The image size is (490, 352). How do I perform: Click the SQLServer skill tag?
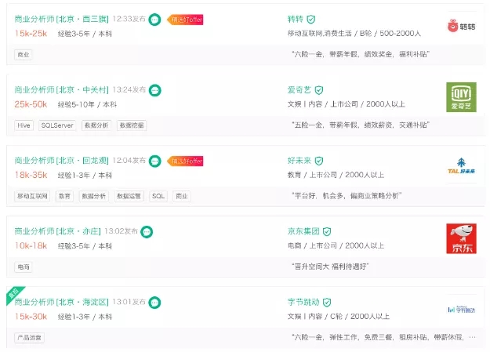pos(57,125)
